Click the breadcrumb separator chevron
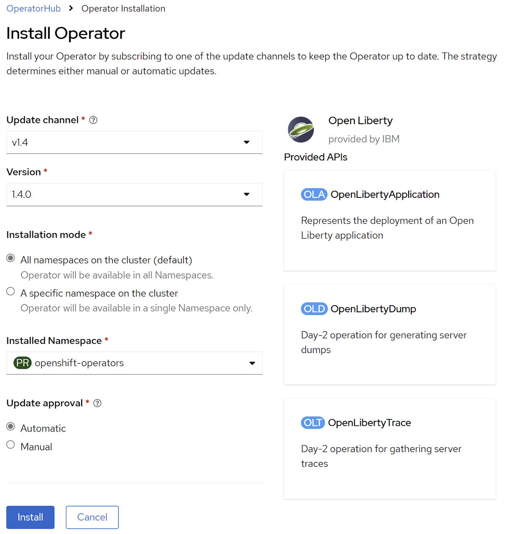The image size is (505, 534). coord(71,8)
